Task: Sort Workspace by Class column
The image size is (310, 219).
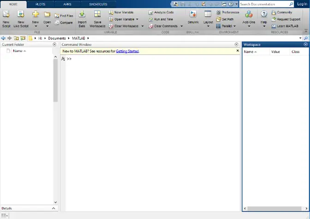Action: point(299,52)
